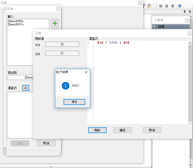Select the 指標 pointer tool in toolbox
193x168 pixels.
pyautogui.click(x=171, y=26)
